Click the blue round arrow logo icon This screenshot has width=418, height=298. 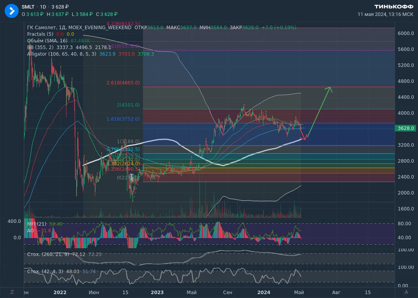(x=12, y=11)
